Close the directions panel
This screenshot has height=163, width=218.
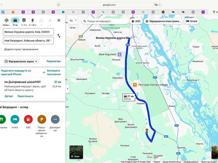tap(59, 20)
